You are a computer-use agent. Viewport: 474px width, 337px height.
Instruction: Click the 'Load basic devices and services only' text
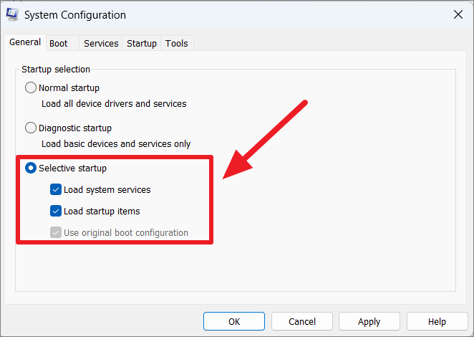point(116,144)
